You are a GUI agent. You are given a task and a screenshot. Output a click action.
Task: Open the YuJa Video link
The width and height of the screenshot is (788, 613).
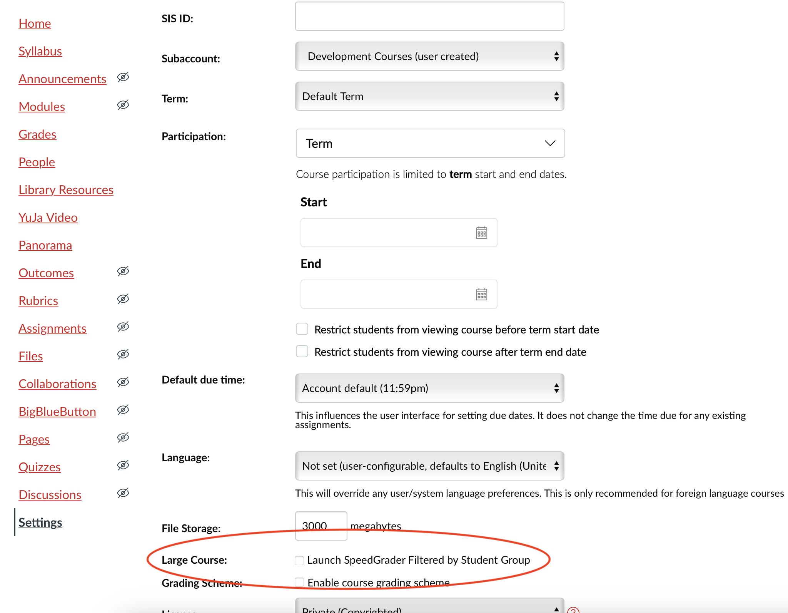(48, 217)
